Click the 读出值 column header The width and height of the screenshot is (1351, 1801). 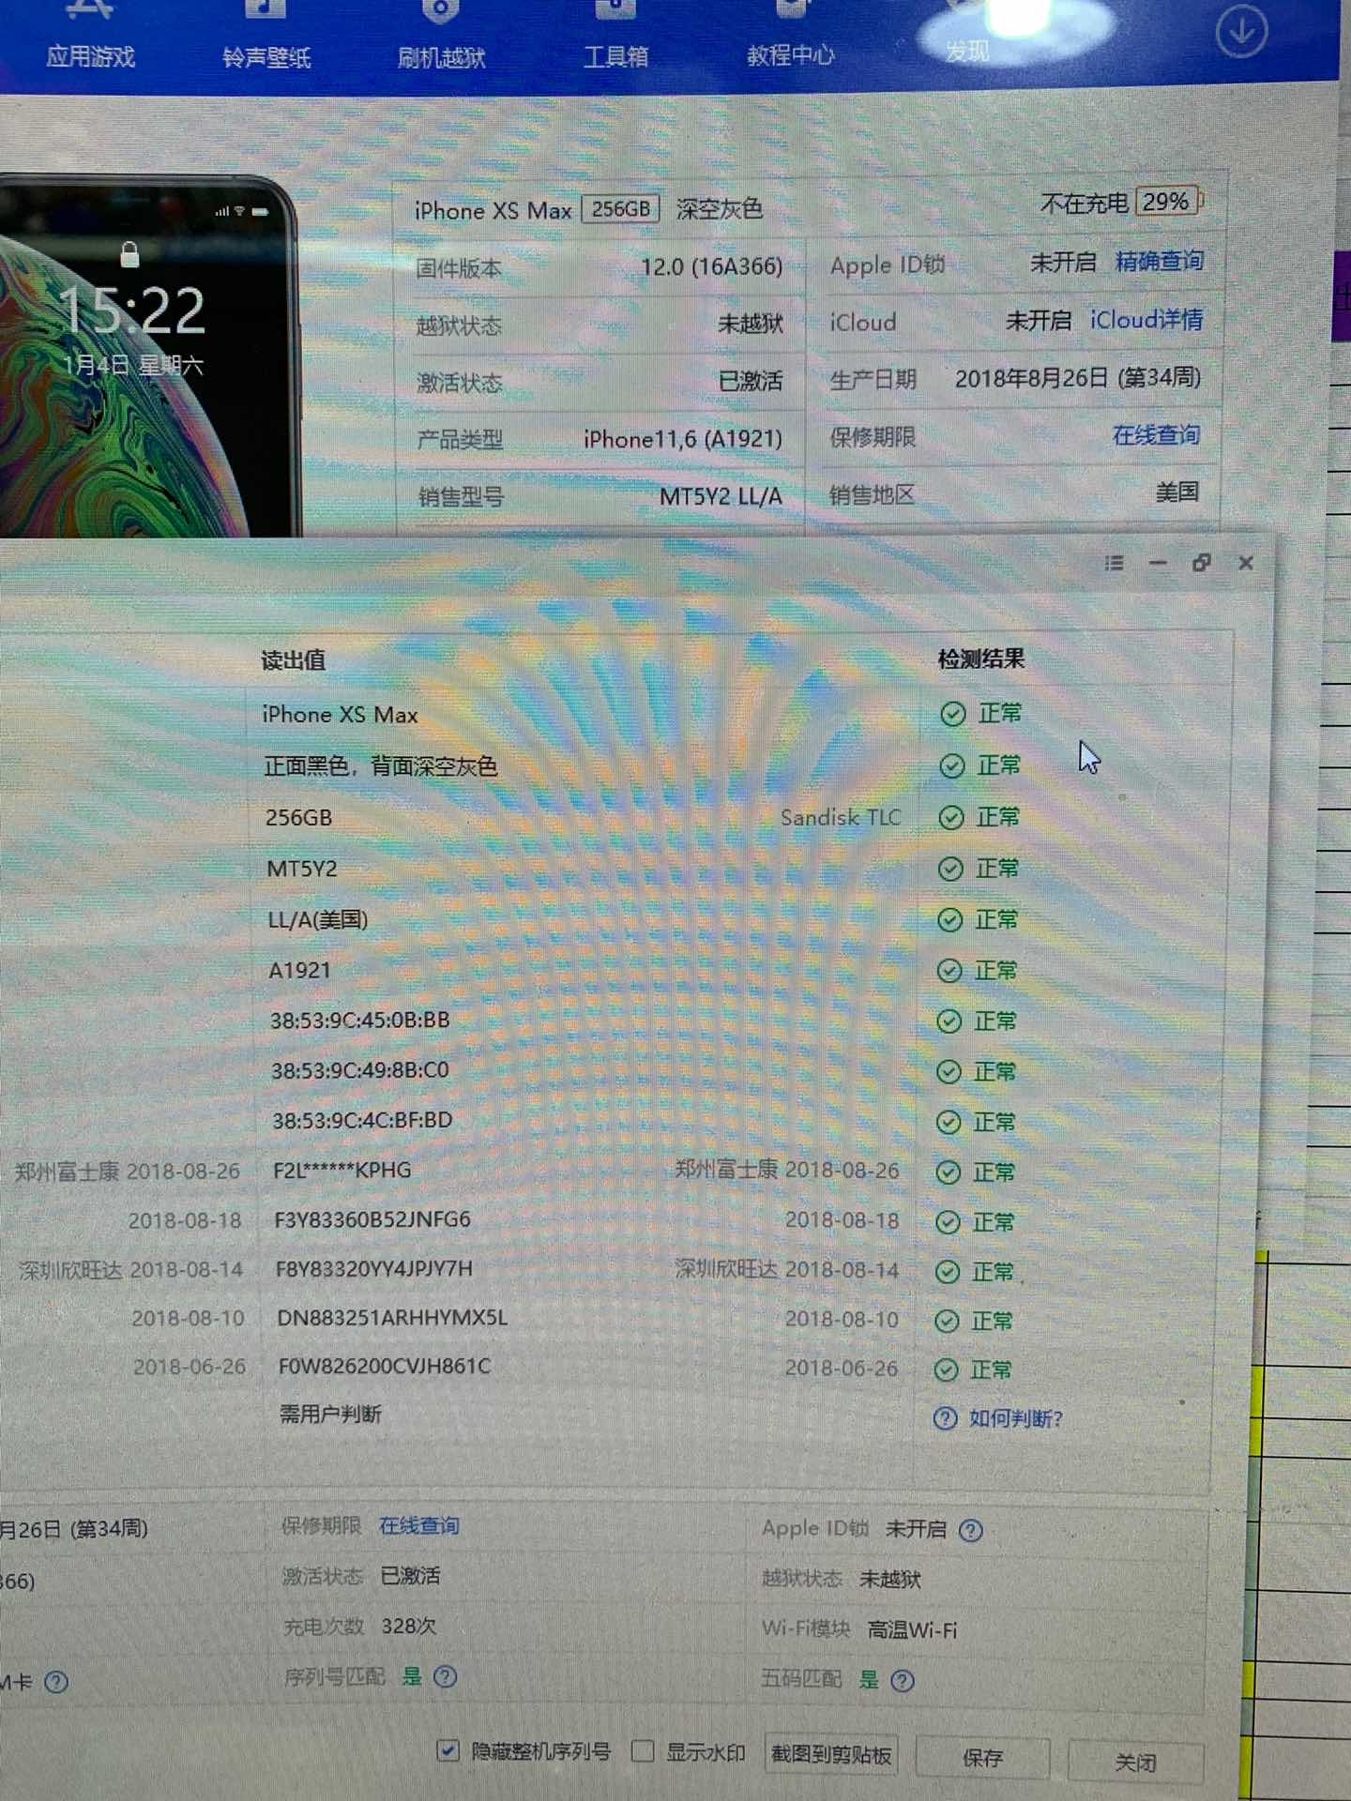pyautogui.click(x=294, y=660)
